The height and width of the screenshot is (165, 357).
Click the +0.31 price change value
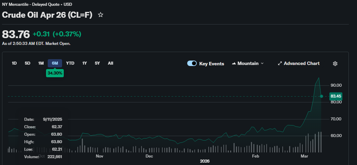pos(41,34)
